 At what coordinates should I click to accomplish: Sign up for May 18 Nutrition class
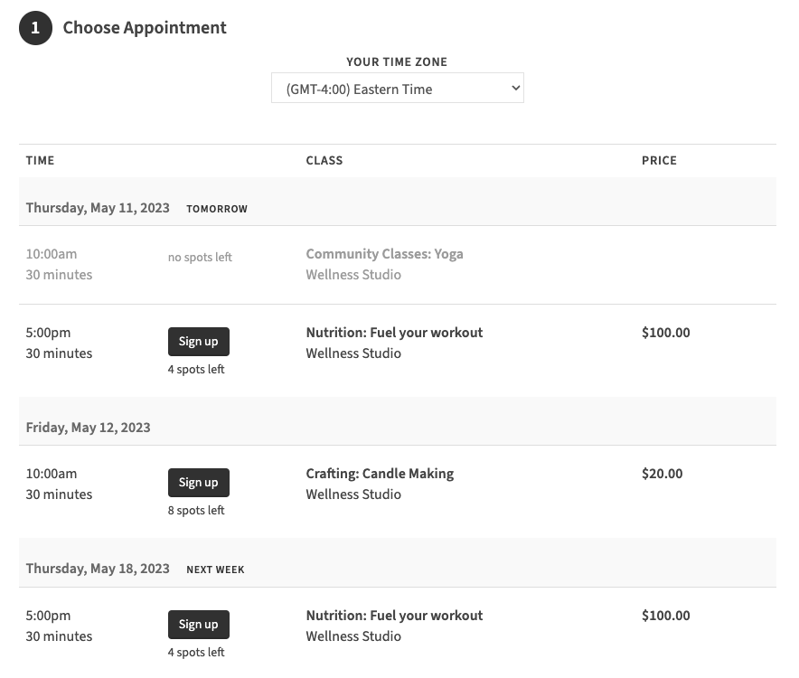coord(198,624)
